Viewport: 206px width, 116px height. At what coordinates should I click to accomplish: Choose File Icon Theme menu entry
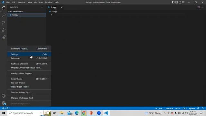tap(29, 83)
